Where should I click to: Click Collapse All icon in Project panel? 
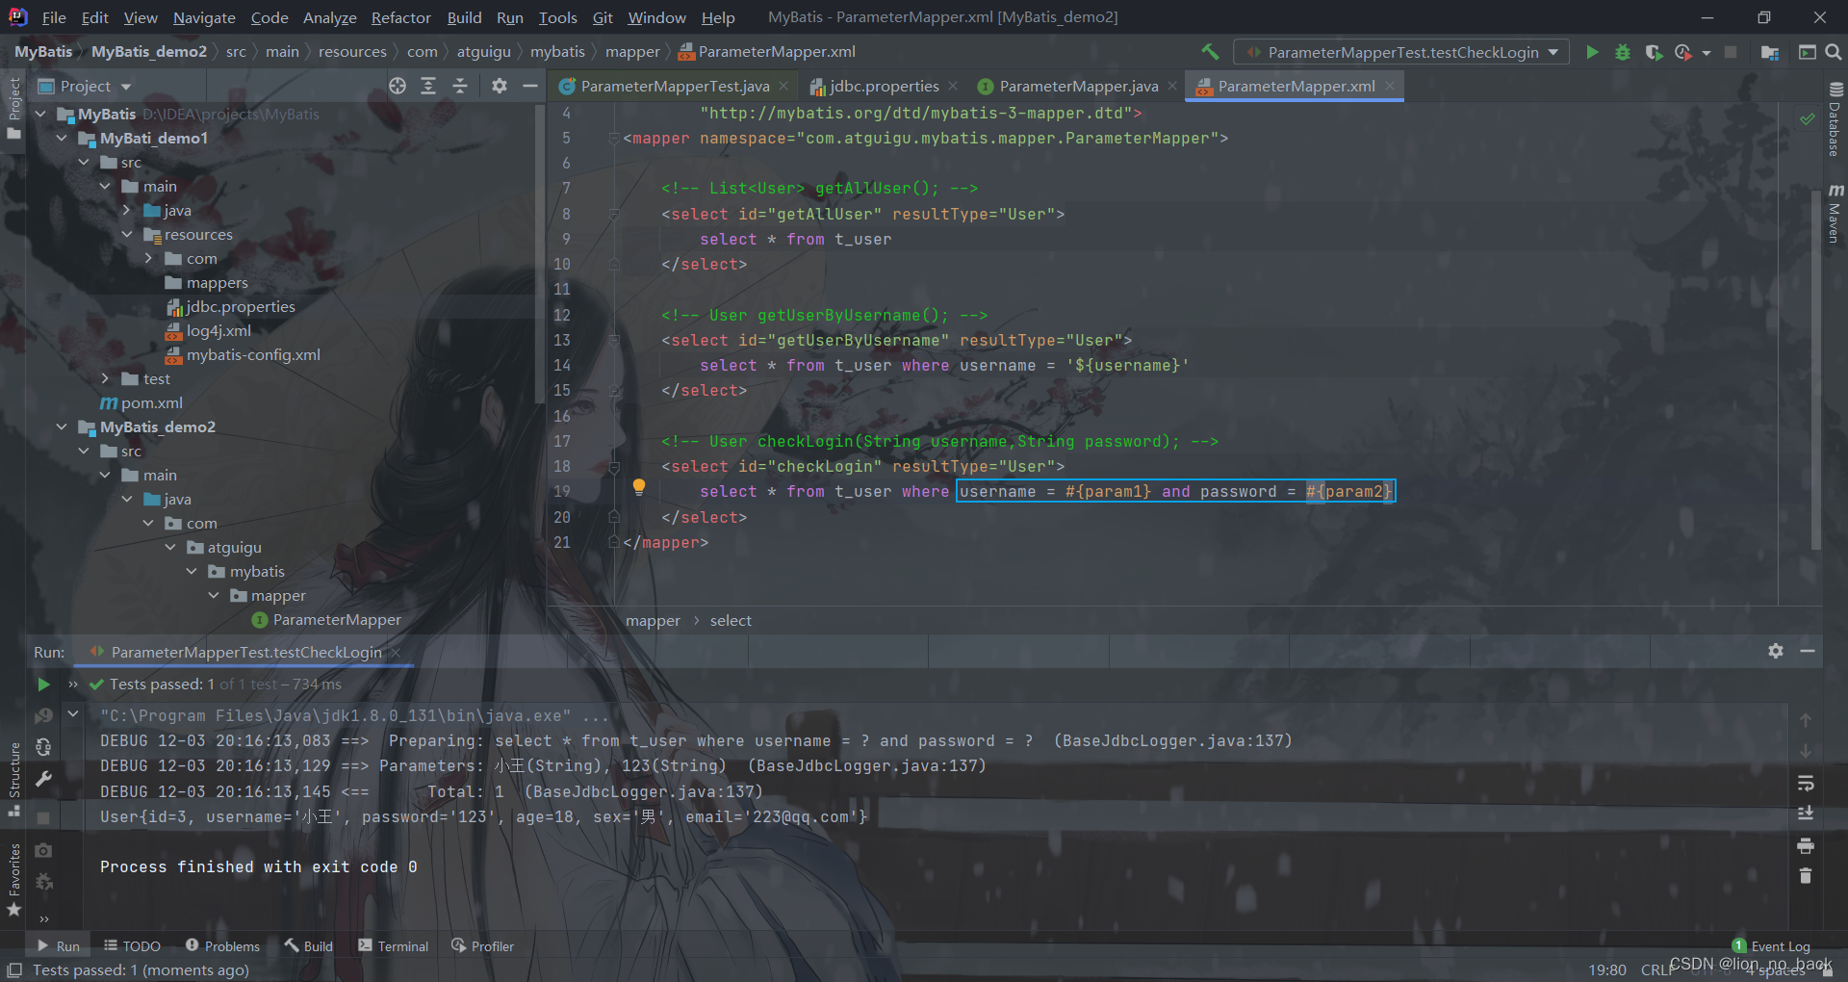(x=460, y=86)
